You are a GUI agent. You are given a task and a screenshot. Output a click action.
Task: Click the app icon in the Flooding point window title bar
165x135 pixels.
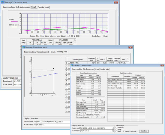[24, 47]
